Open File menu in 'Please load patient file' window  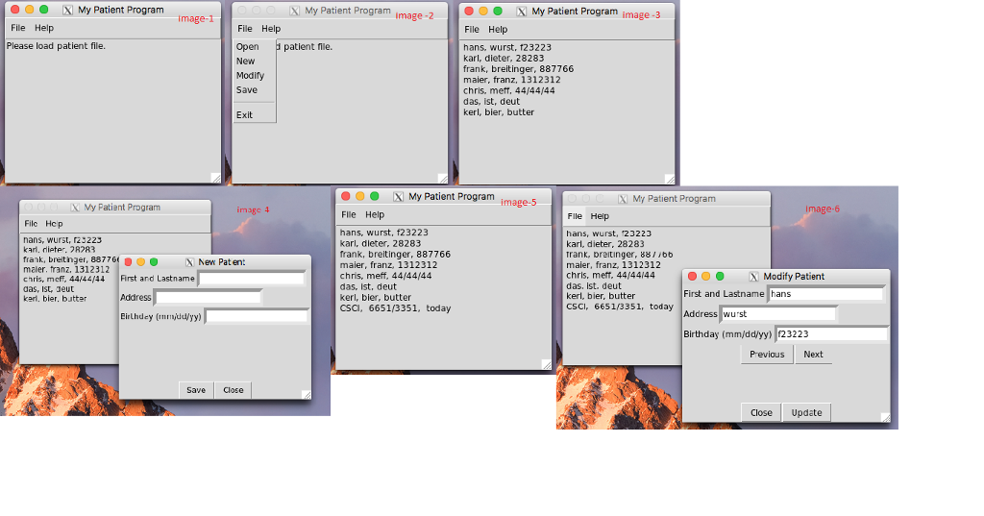[18, 28]
